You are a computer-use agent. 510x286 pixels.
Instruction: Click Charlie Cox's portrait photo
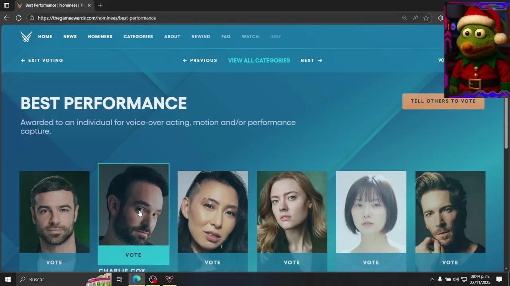click(133, 205)
